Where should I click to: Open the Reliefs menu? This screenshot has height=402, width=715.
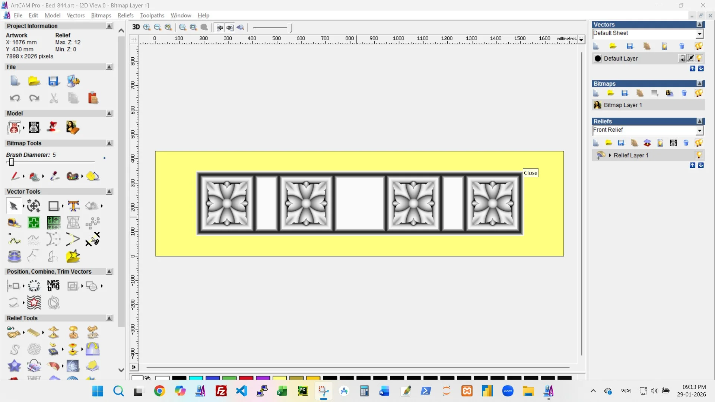click(125, 15)
